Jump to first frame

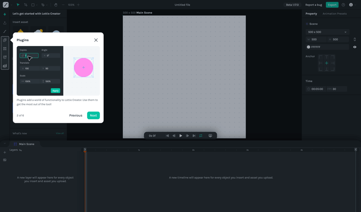tap(167, 136)
